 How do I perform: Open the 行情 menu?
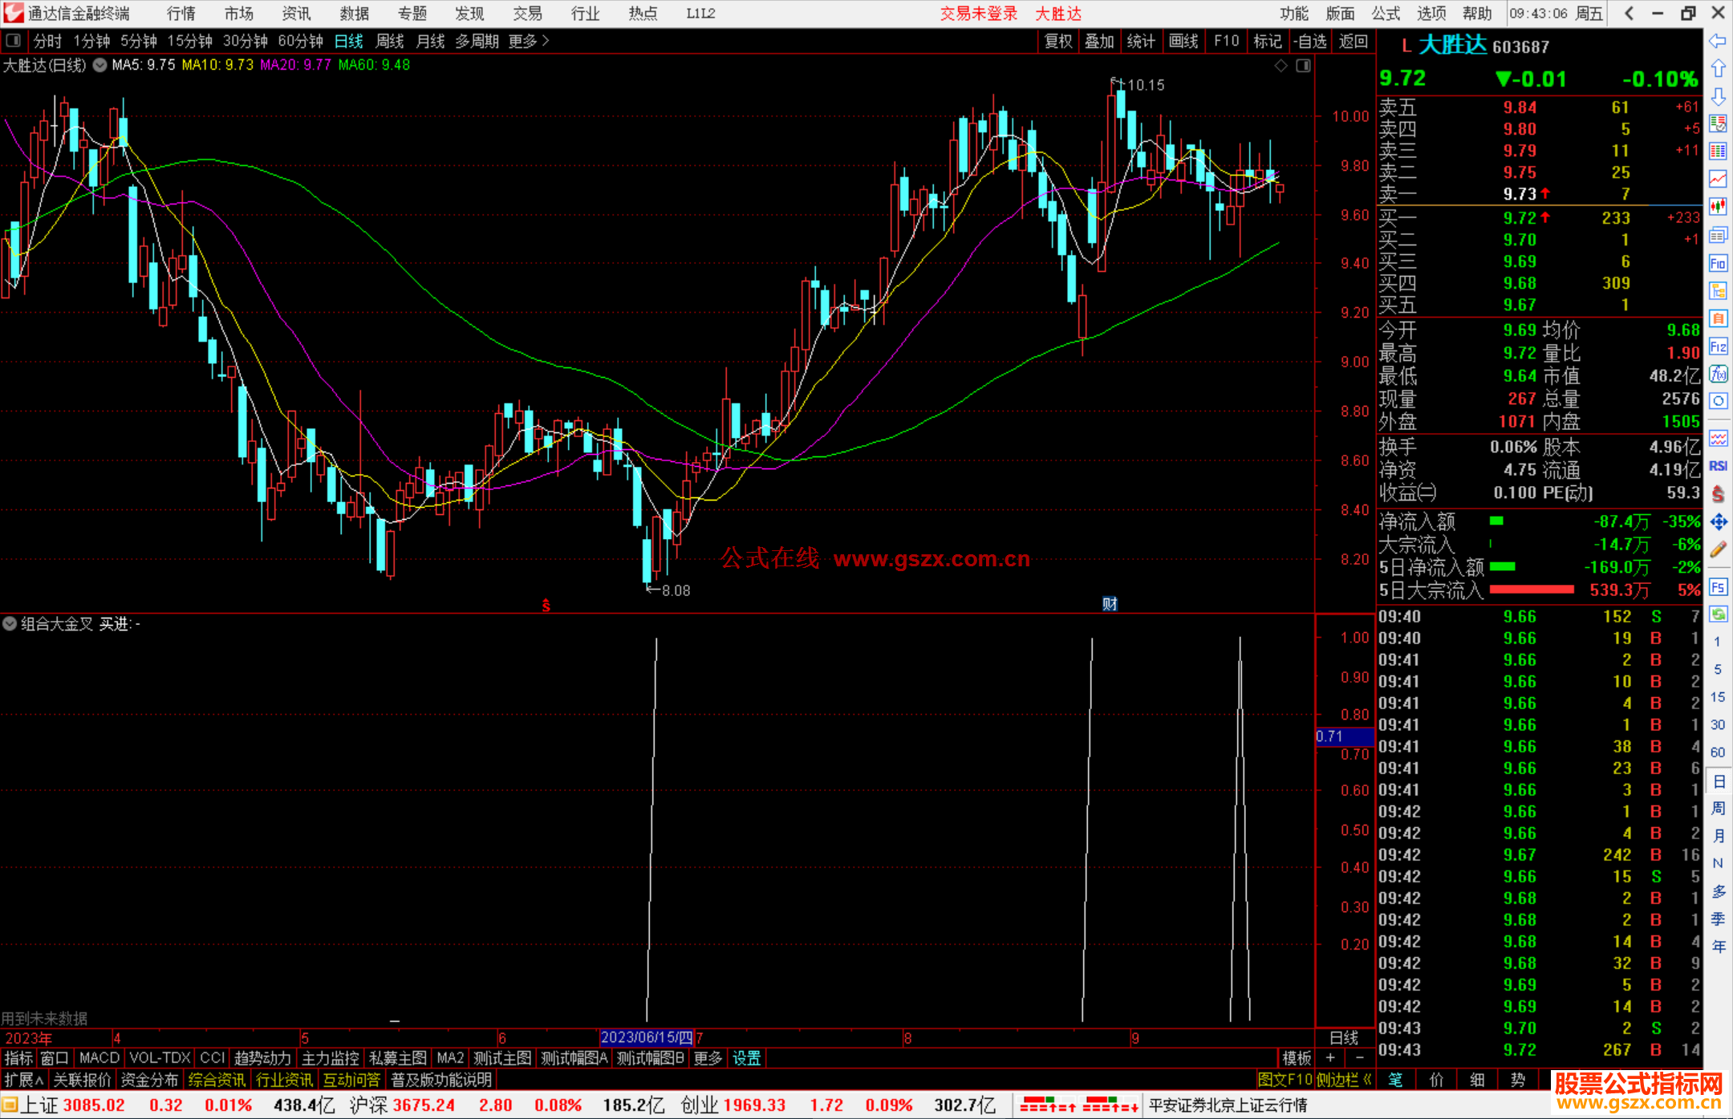point(181,13)
